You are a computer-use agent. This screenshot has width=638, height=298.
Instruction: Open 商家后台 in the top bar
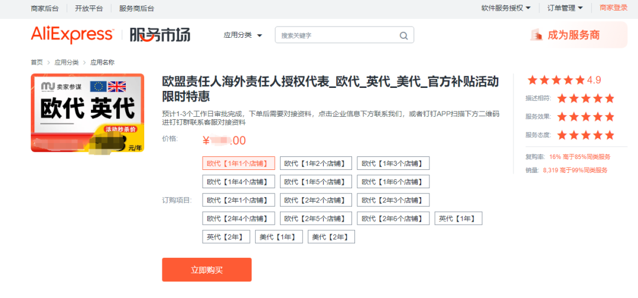tap(45, 8)
